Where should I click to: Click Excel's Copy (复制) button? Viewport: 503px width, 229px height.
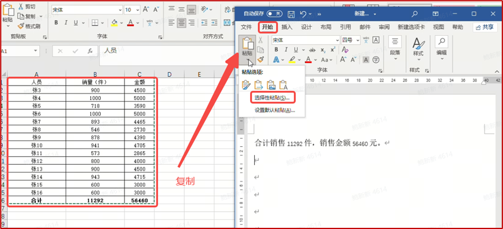[x=27, y=16]
